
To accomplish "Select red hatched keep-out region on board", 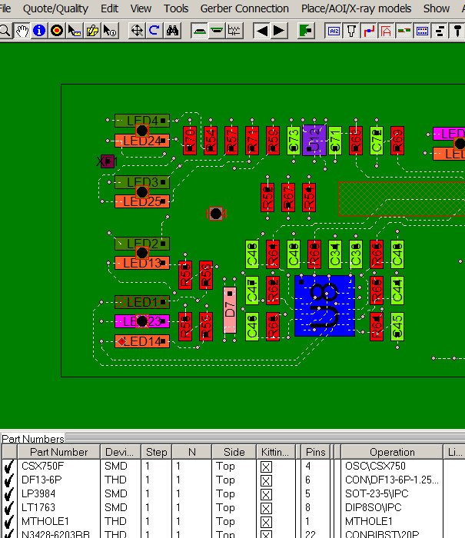I will 401,199.
